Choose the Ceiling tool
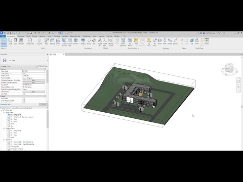243x182 pixels. coord(52,41)
